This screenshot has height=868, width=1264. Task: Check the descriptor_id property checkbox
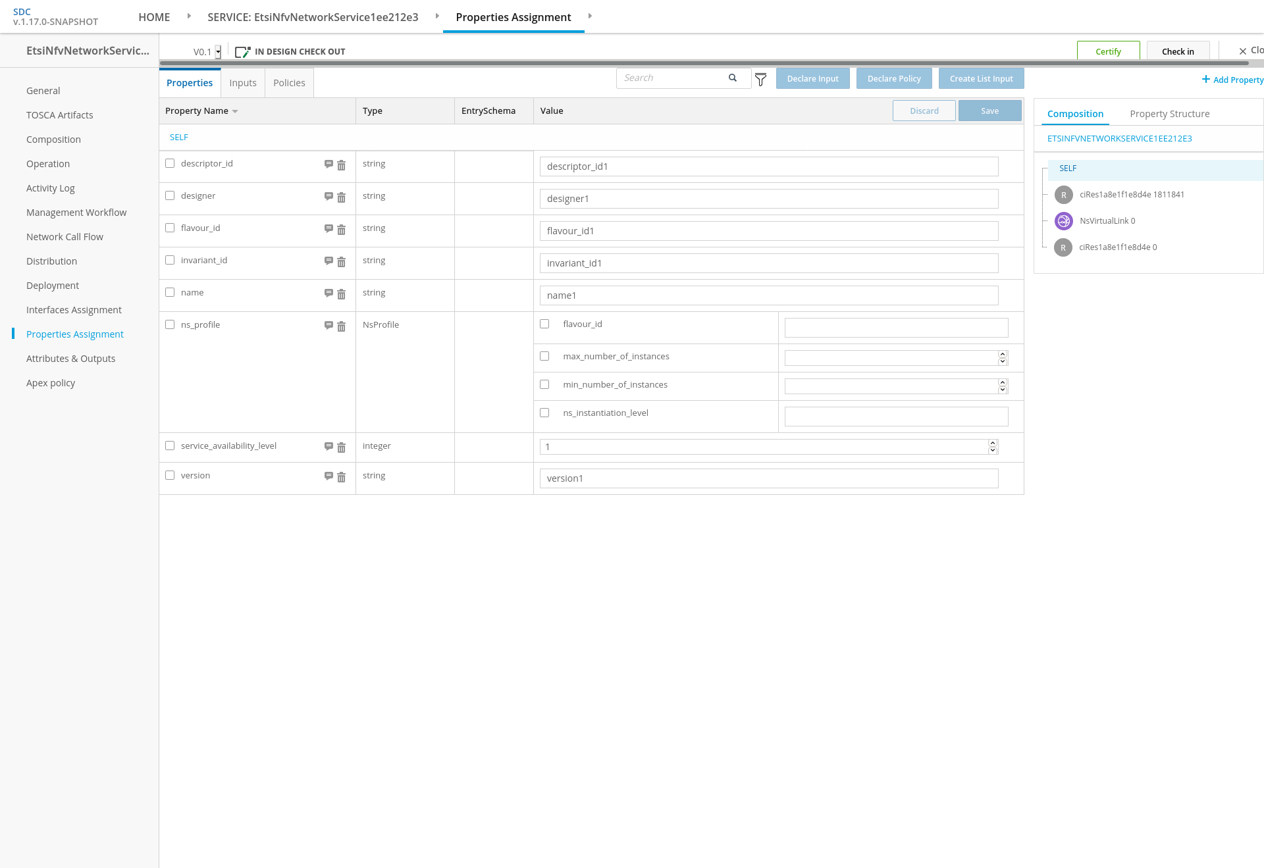coord(170,163)
